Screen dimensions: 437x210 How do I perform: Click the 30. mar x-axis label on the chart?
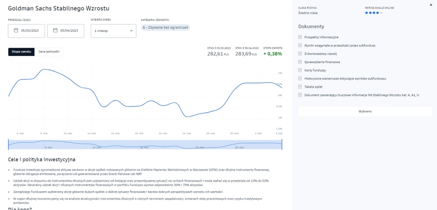[235, 134]
